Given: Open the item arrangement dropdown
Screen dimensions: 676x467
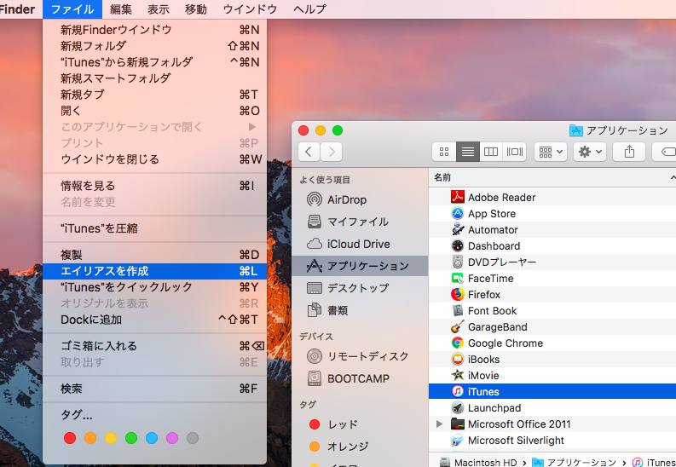Looking at the screenshot, I should click(551, 152).
